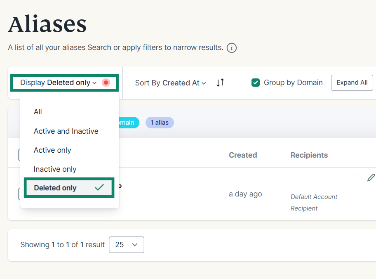The height and width of the screenshot is (279, 376).
Task: Open the Sort By Created At dropdown
Action: 171,83
